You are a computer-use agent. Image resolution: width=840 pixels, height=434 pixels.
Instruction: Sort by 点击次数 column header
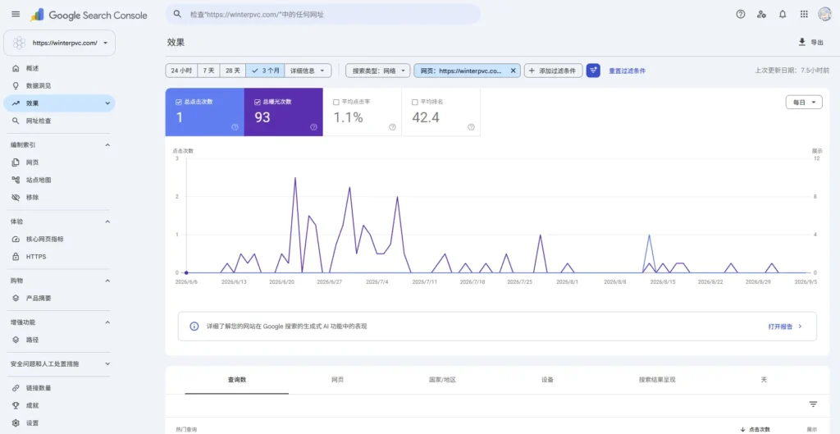click(x=756, y=429)
